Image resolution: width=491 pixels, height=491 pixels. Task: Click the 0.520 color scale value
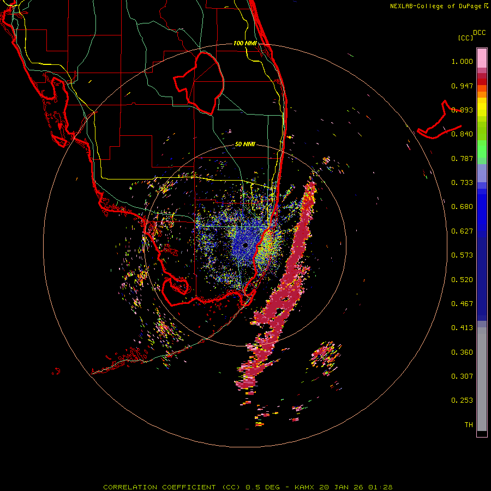click(x=462, y=280)
